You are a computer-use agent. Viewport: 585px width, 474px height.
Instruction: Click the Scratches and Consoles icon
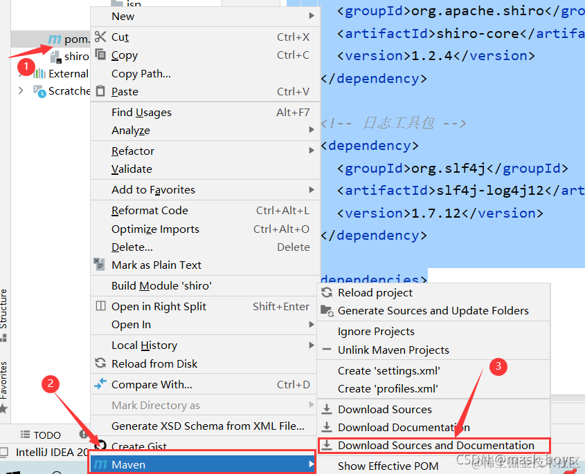coord(39,91)
